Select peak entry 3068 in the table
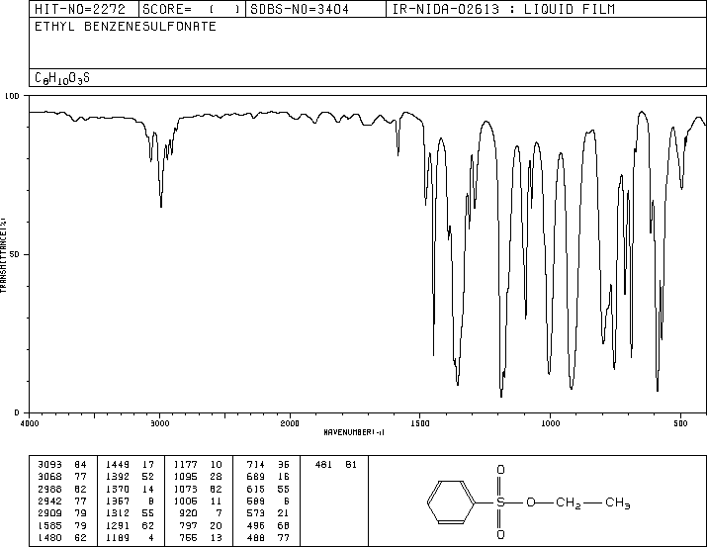707x547 pixels. (x=49, y=477)
